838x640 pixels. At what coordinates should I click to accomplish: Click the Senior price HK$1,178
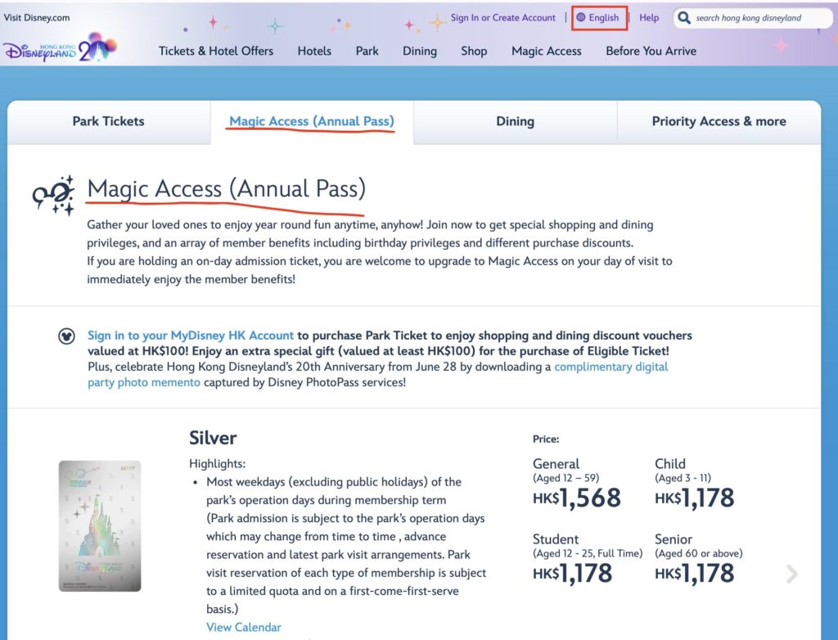pos(694,573)
